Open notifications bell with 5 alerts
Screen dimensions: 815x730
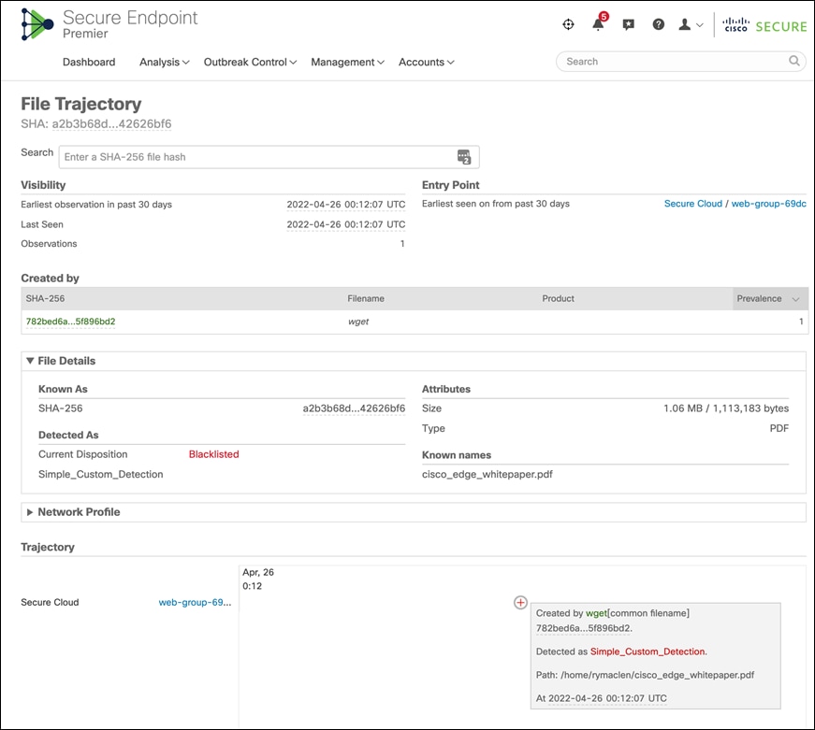click(599, 23)
